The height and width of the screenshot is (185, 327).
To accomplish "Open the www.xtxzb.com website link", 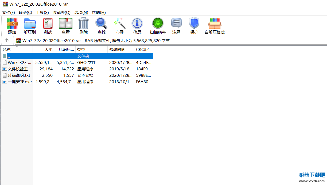I will click(x=312, y=180).
